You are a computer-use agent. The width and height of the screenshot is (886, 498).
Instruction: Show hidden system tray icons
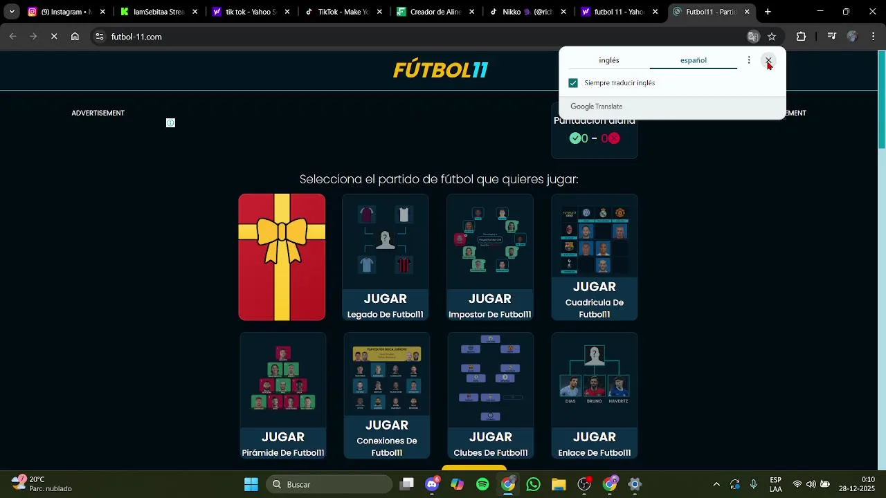point(716,484)
